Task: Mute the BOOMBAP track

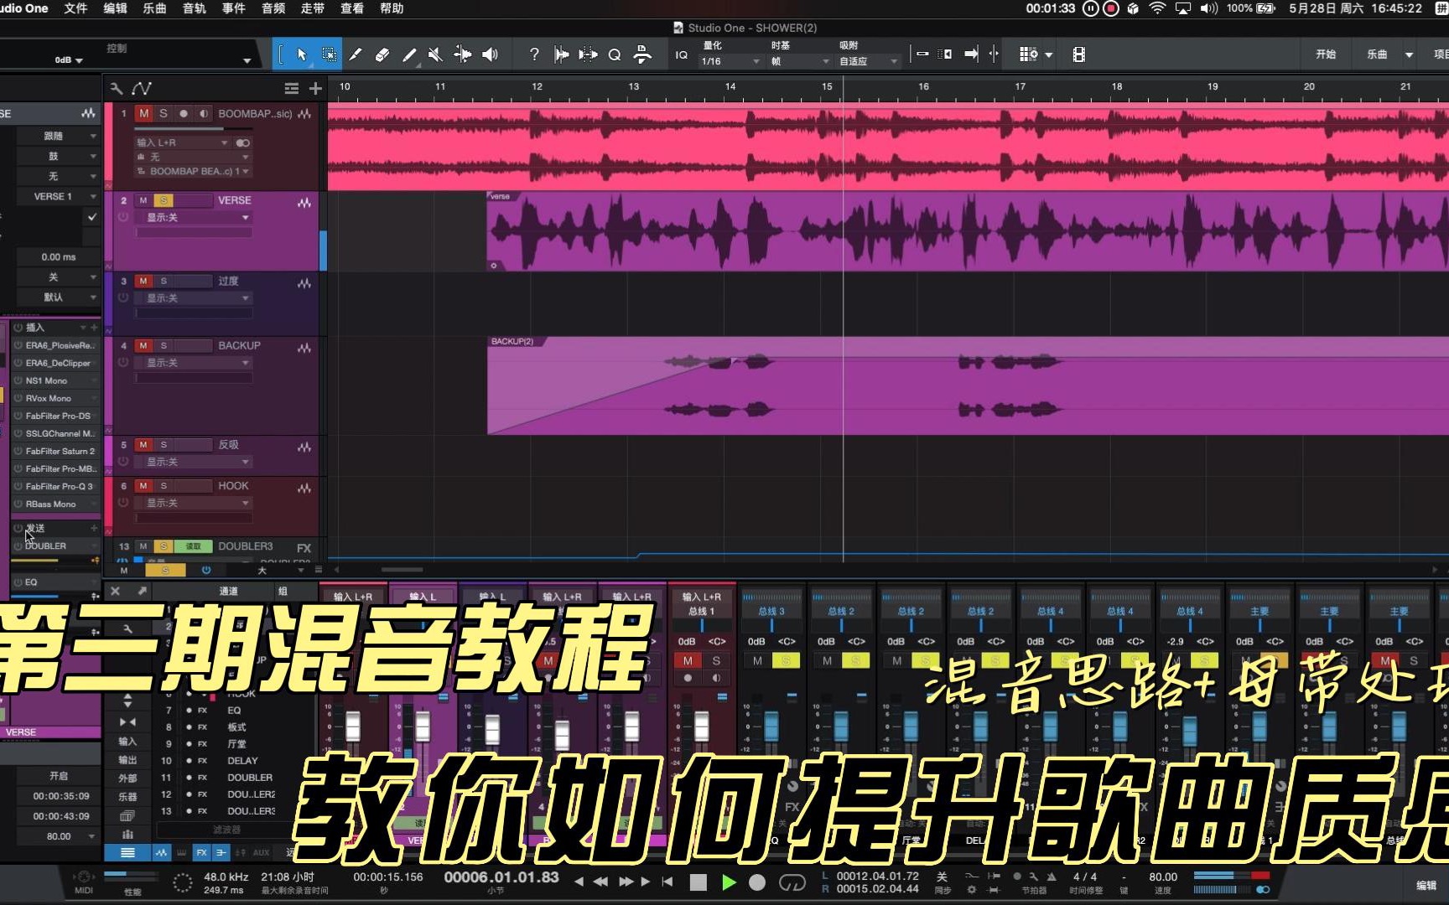Action: [144, 113]
